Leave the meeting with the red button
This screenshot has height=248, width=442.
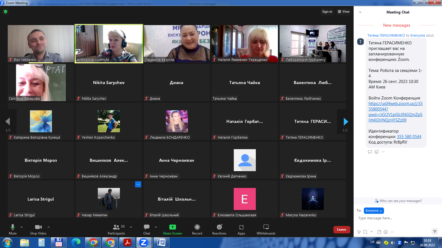point(341,230)
